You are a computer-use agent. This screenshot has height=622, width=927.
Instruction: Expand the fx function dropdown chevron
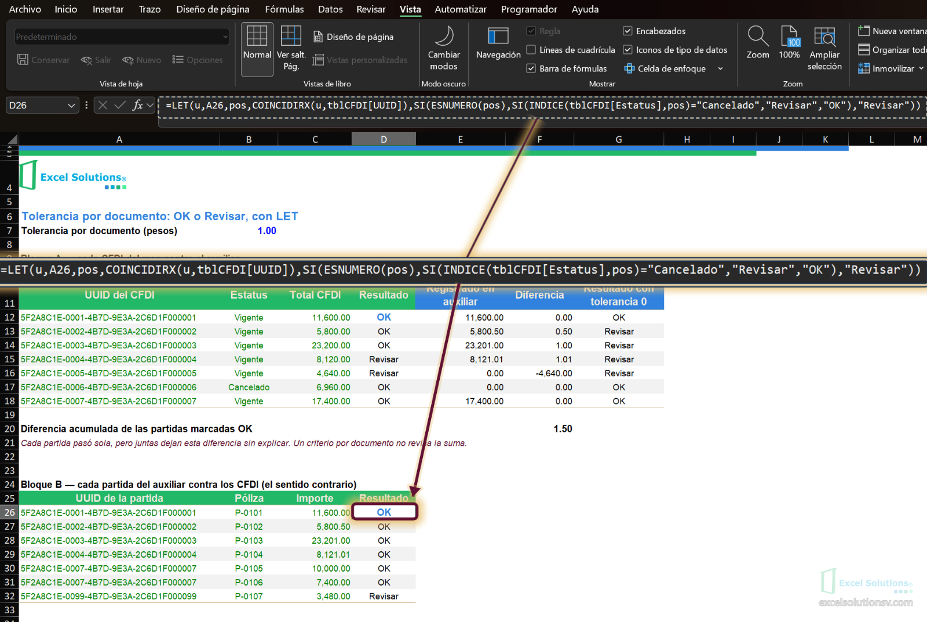click(x=150, y=105)
